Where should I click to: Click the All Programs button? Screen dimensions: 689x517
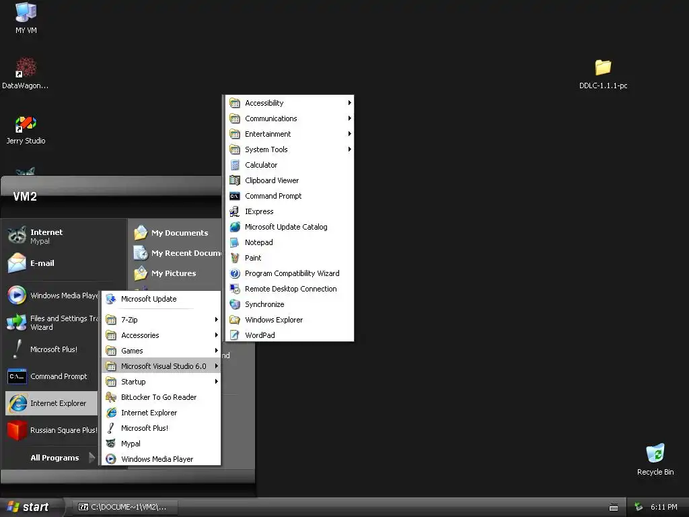[x=63, y=458]
